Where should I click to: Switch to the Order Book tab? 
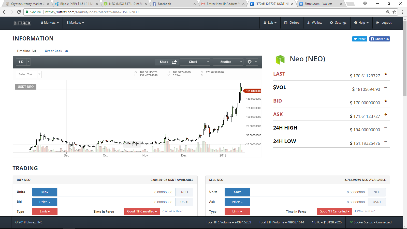click(56, 51)
